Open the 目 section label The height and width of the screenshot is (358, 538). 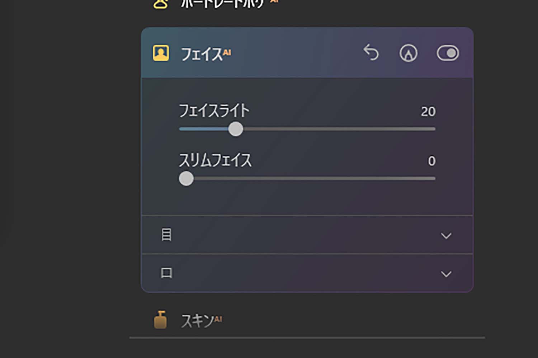(166, 235)
